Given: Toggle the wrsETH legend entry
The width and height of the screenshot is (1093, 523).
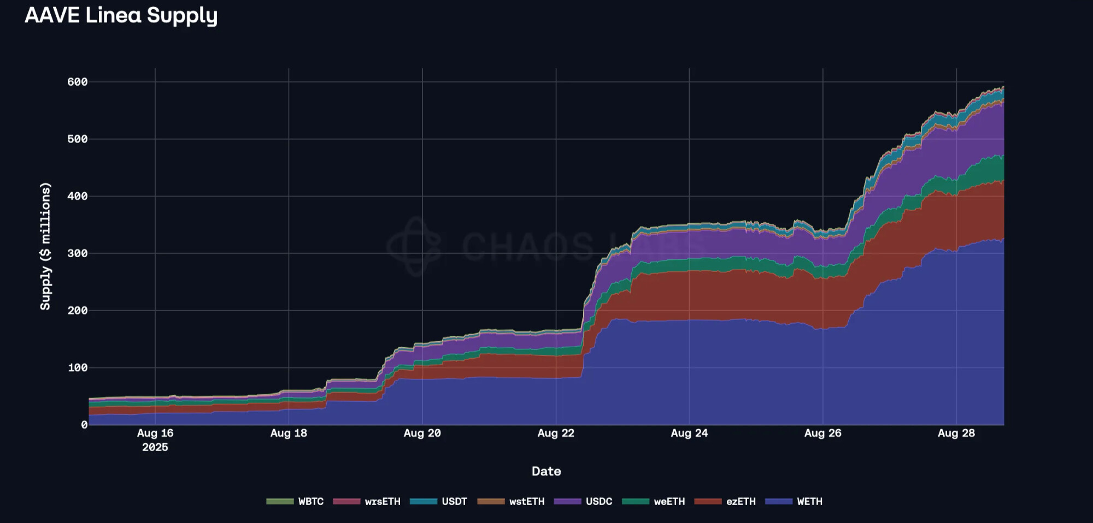Looking at the screenshot, I should [367, 501].
